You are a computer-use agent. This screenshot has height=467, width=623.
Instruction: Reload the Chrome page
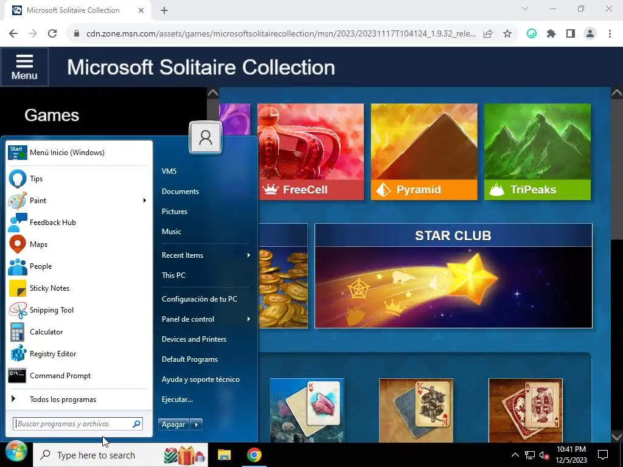(x=52, y=33)
